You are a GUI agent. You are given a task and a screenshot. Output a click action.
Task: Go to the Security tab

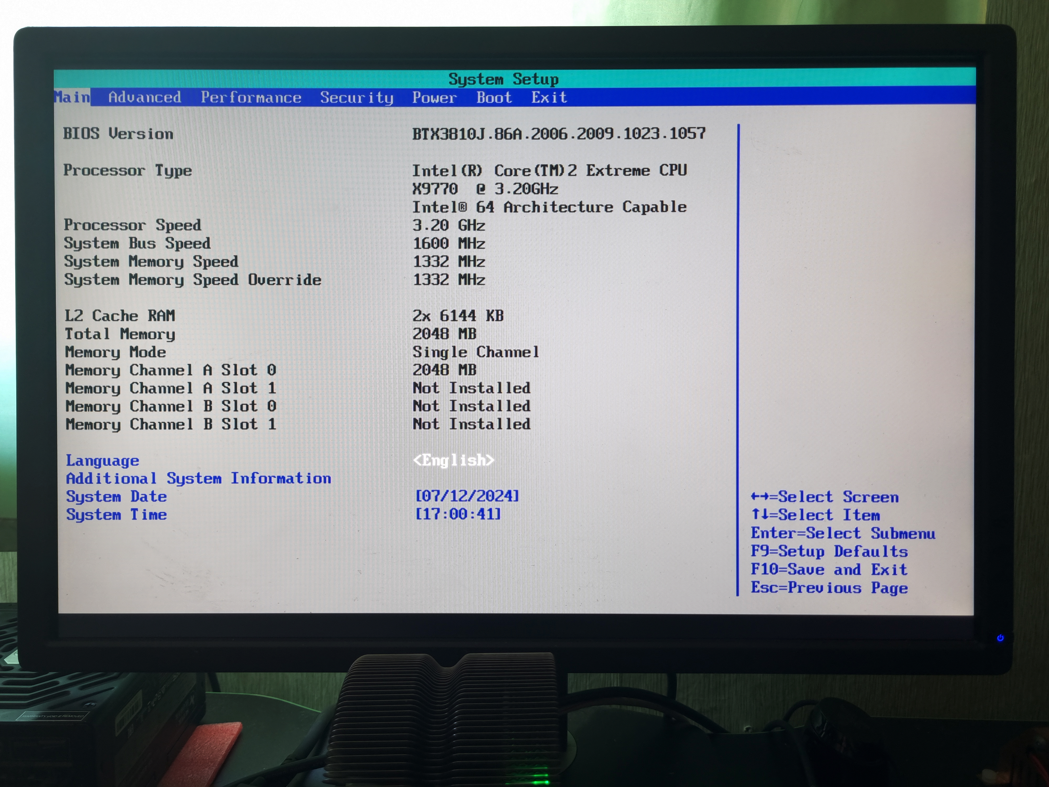click(357, 98)
